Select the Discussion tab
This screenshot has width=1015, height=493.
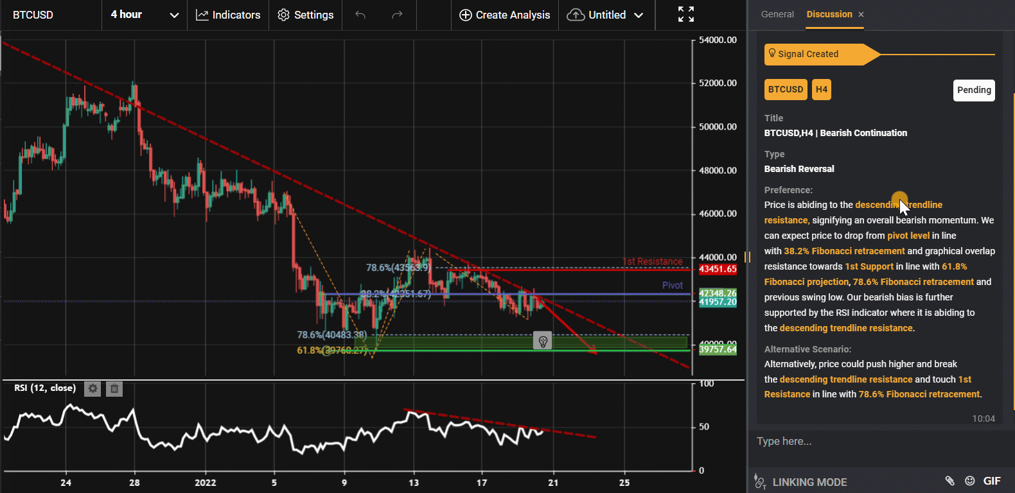coord(829,14)
